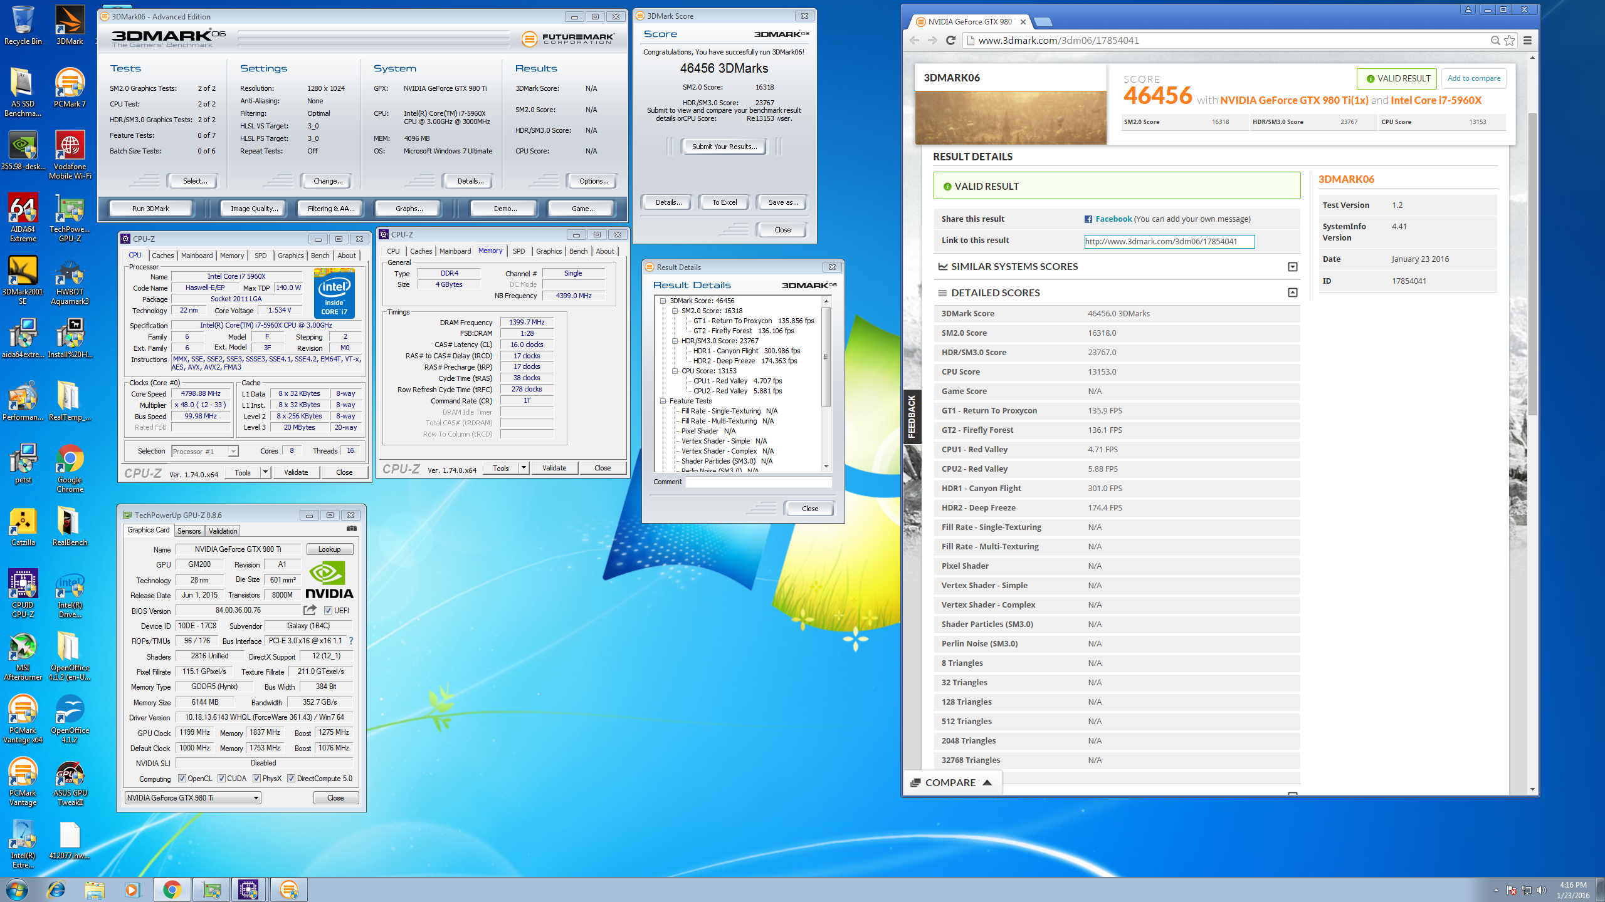Click Add to compare button
Viewport: 1605px width, 902px height.
point(1473,78)
